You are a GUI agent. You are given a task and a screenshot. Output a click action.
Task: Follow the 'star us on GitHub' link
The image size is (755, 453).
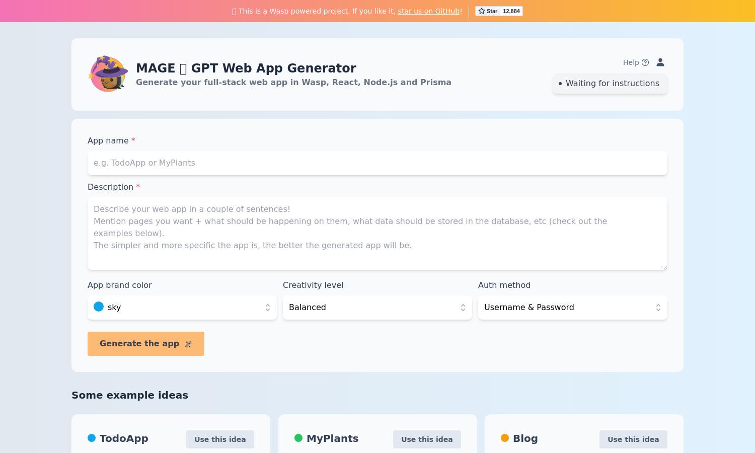(428, 11)
